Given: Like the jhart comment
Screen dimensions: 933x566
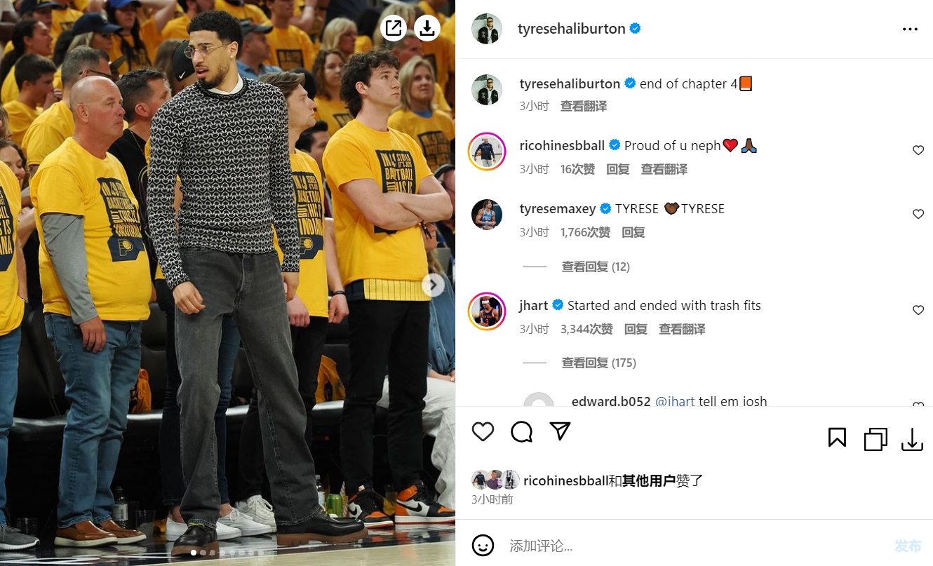Looking at the screenshot, I should click(918, 310).
